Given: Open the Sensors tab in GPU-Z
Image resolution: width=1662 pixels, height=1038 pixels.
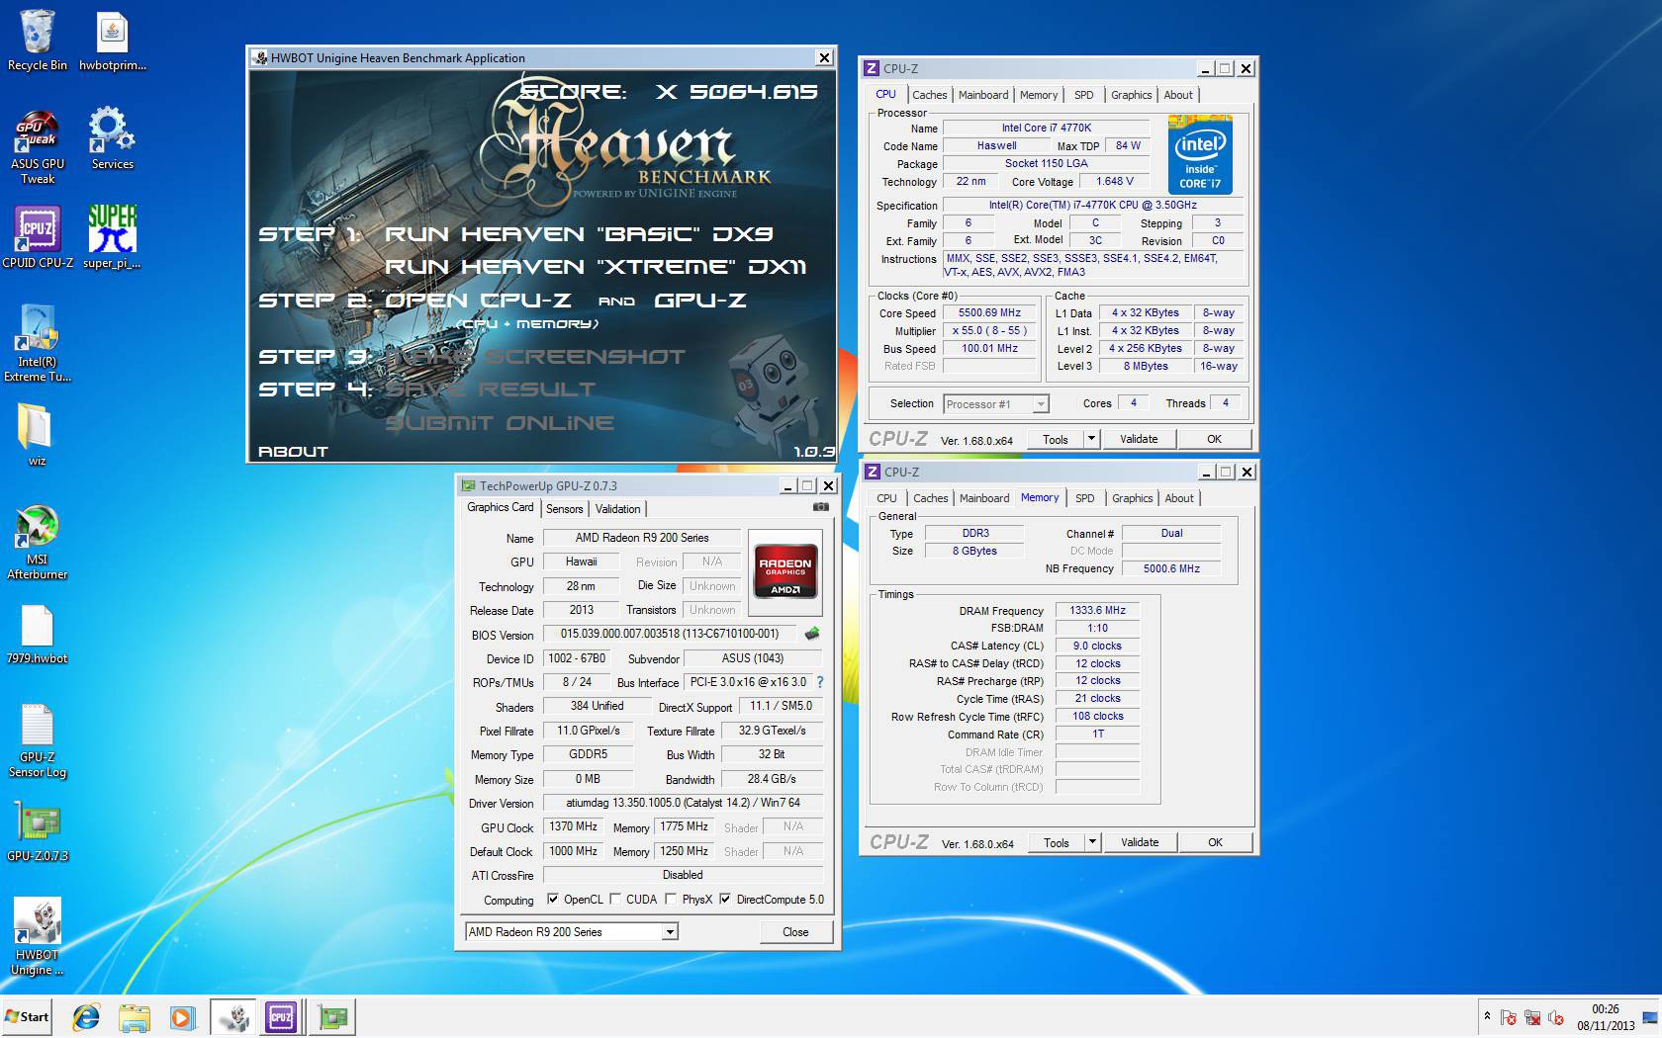Looking at the screenshot, I should click(564, 509).
